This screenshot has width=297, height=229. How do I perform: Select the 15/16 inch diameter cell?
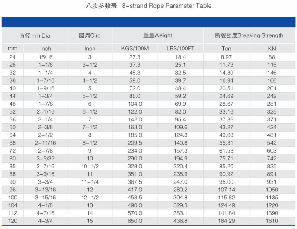point(45,57)
